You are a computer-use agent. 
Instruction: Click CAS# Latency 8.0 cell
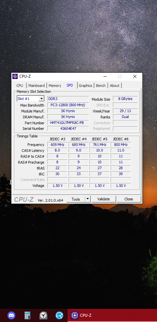click(x=57, y=150)
